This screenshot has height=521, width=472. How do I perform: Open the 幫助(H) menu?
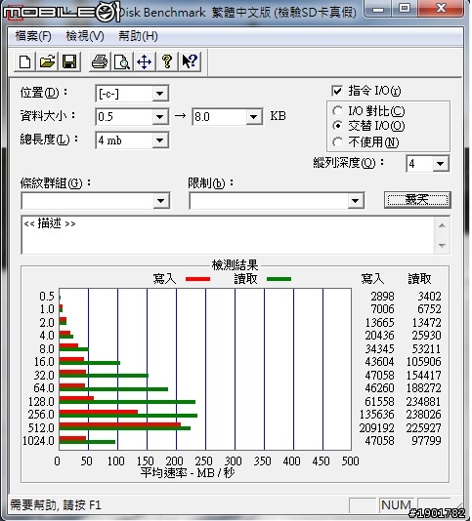tap(138, 36)
